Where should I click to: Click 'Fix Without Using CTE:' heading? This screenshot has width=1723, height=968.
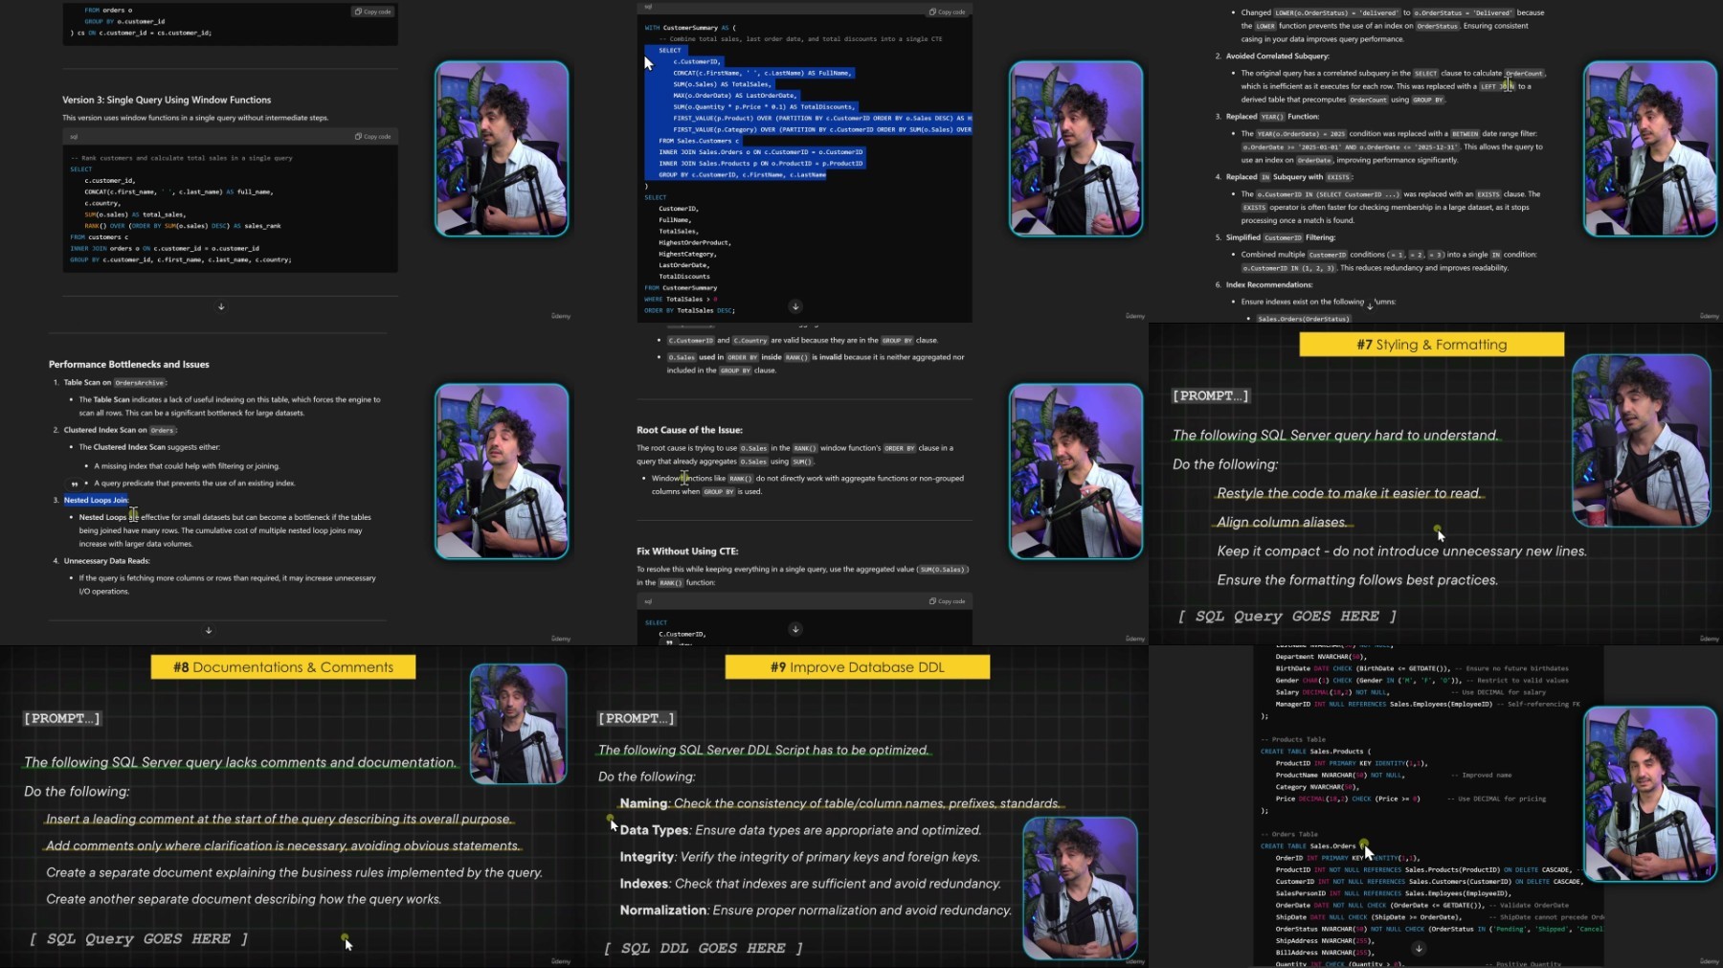coord(687,552)
